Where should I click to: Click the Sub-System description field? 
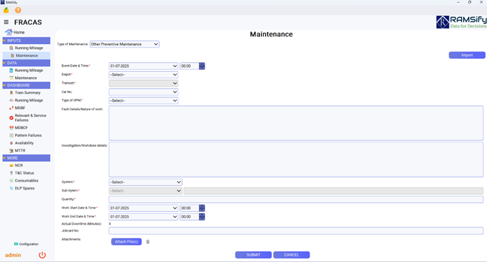(x=333, y=190)
